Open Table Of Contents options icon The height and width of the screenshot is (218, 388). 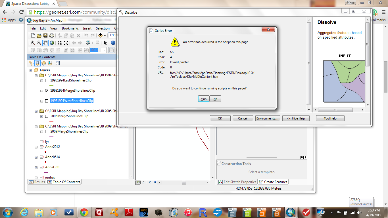tap(58, 63)
